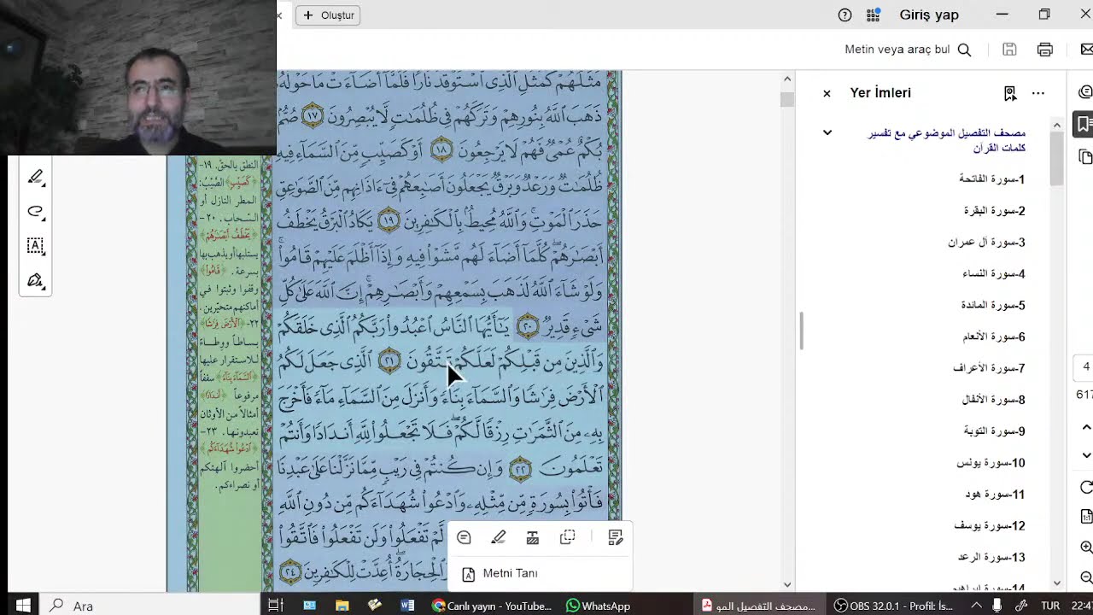The height and width of the screenshot is (615, 1093).
Task: Click the bookmarks list scrollbar up arrow
Action: (1057, 126)
